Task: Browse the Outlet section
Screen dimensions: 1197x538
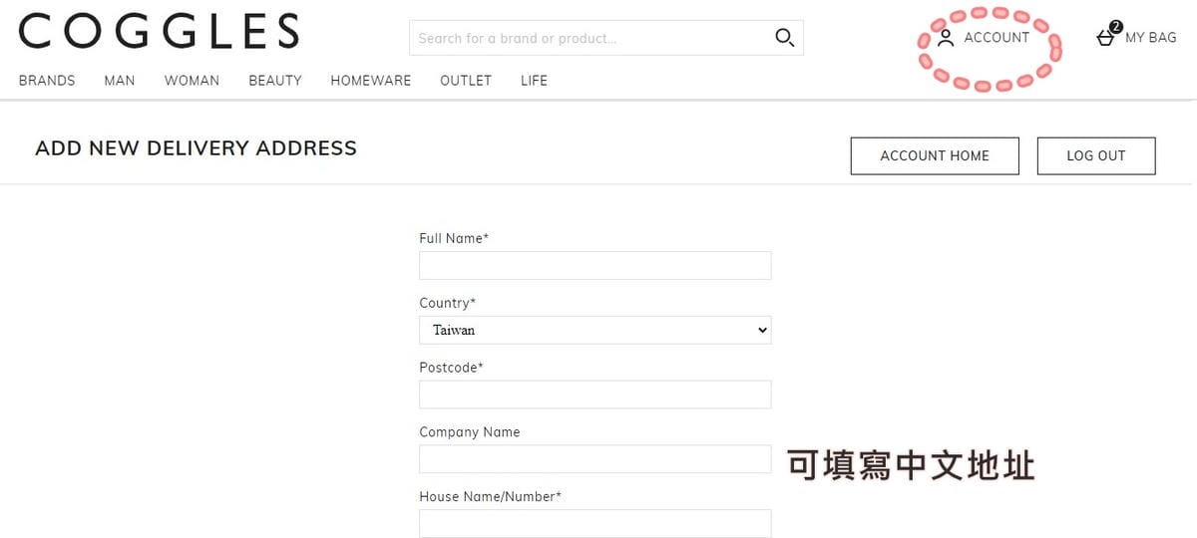Action: [466, 81]
